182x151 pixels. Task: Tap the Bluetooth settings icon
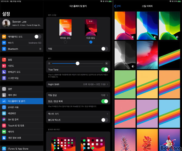[x=4, y=49]
